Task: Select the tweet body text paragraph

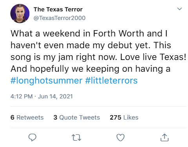Action: click(x=98, y=57)
